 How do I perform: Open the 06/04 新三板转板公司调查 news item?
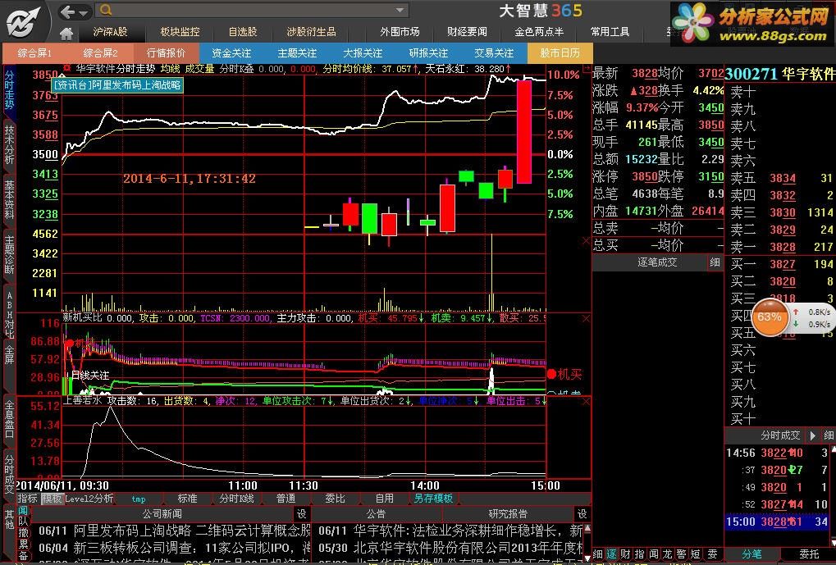pyautogui.click(x=175, y=548)
